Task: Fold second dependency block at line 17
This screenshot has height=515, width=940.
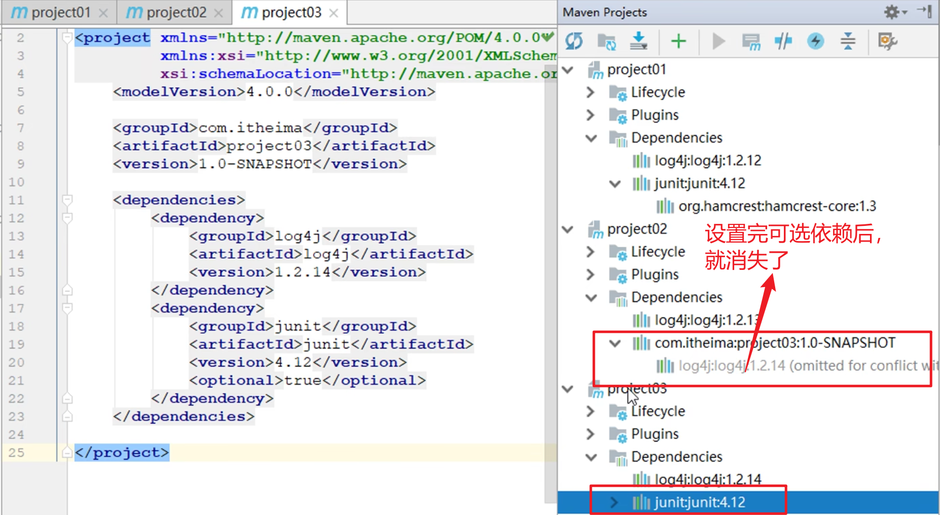Action: click(67, 308)
